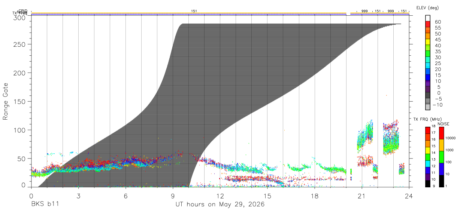Click the red top swatch of the NOISE colorbar
The width and height of the screenshot is (460, 212).
pos(441,133)
